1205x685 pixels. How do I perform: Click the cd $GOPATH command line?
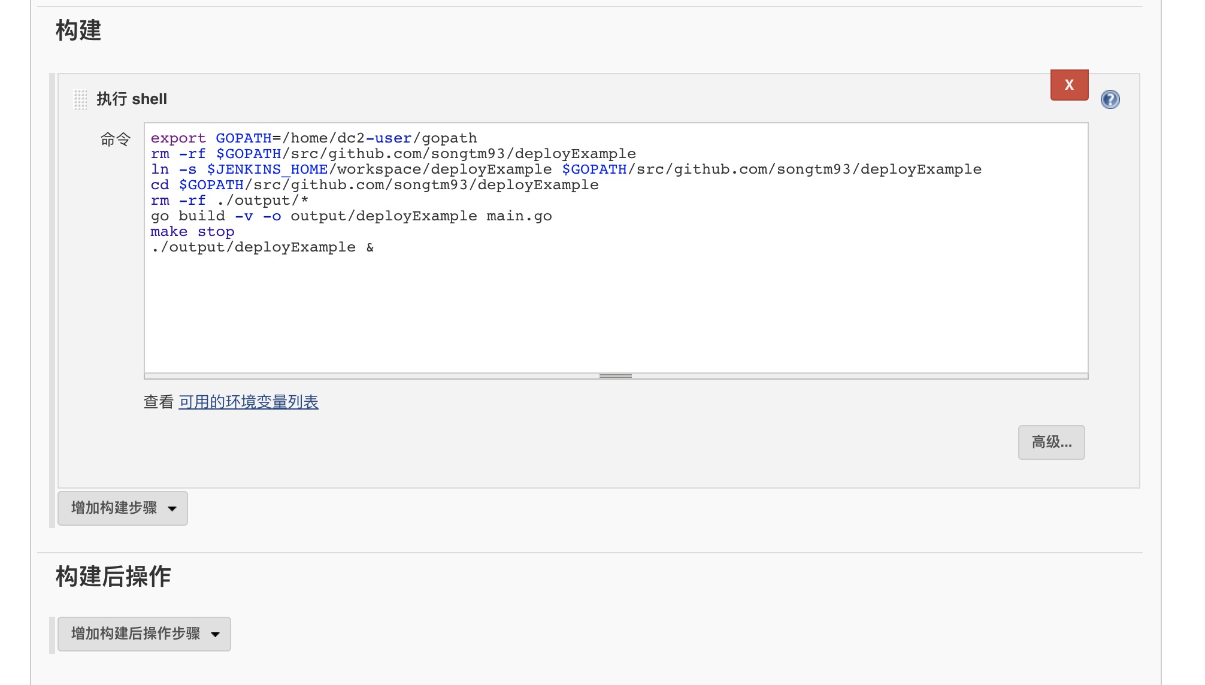374,185
